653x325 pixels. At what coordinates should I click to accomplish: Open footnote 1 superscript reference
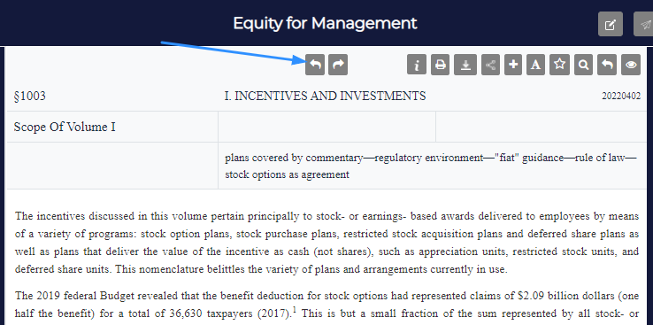coord(296,309)
